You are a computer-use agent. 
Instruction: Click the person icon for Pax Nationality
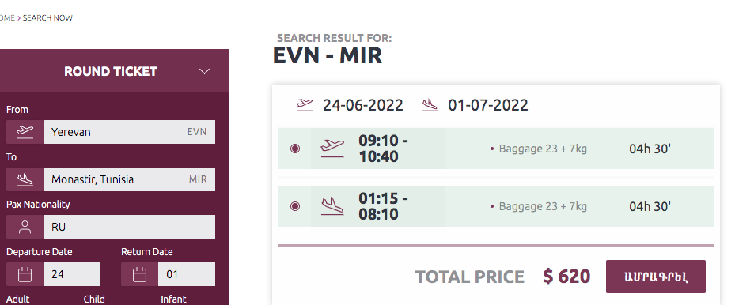(x=25, y=227)
